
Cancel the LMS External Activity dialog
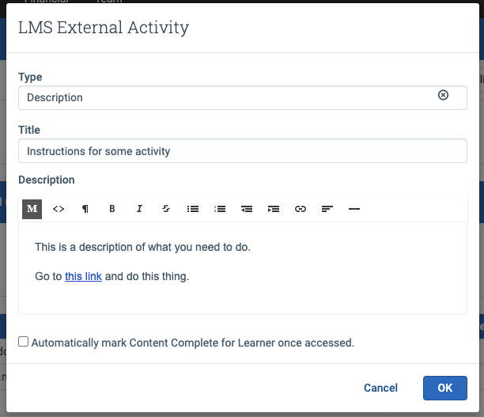(380, 388)
